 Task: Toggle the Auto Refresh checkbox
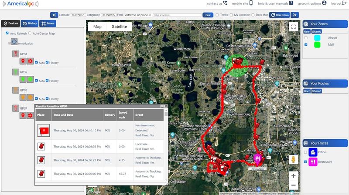pyautogui.click(x=7, y=33)
